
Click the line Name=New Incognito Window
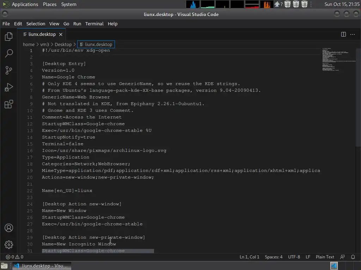click(79, 244)
